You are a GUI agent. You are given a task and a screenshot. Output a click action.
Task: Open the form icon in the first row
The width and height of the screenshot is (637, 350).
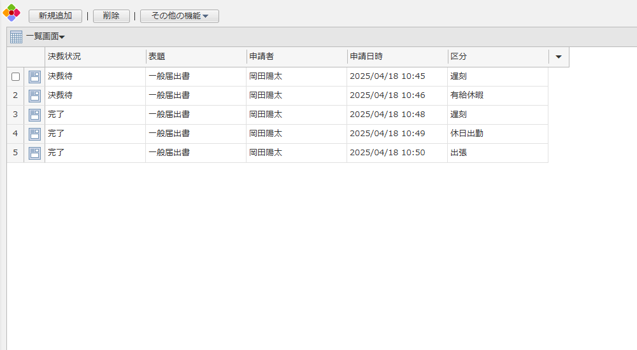[x=34, y=77]
